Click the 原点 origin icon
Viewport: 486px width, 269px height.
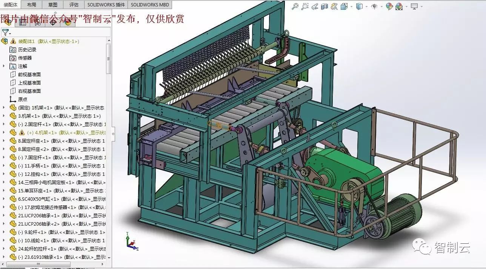pos(13,99)
